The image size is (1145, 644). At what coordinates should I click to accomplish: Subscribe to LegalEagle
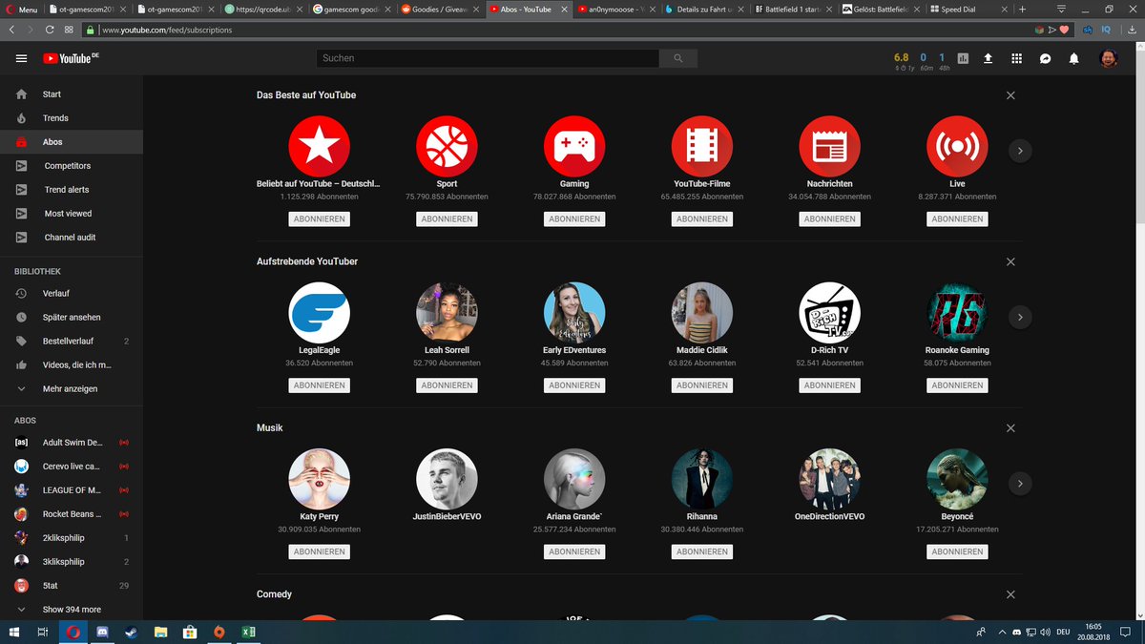coord(320,385)
